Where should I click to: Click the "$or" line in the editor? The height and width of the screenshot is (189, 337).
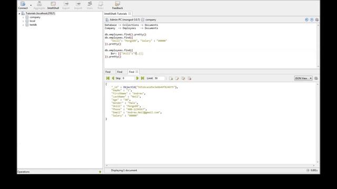click(x=127, y=54)
